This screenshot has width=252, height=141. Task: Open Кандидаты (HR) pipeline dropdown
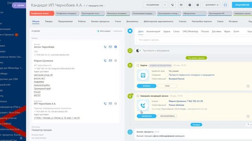point(96,5)
